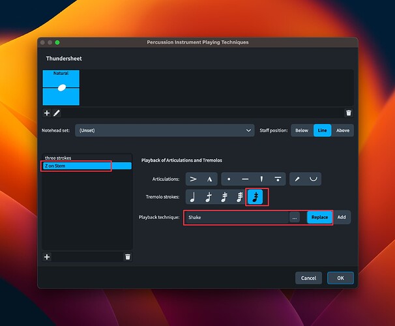Choose one tremolo stroke
Viewport: 395px width, 326px height.
click(209, 197)
